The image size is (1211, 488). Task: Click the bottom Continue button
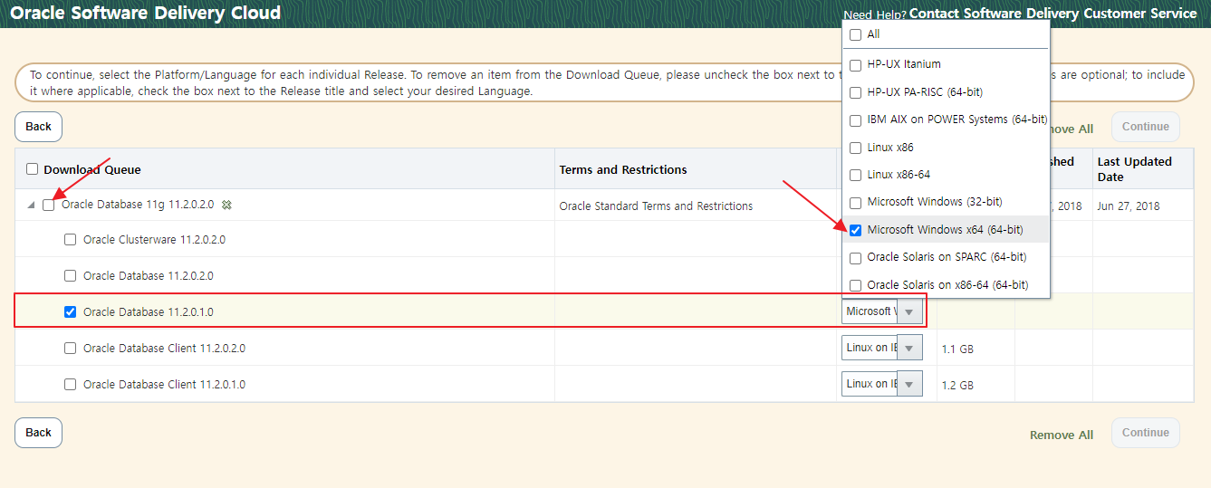(1146, 433)
